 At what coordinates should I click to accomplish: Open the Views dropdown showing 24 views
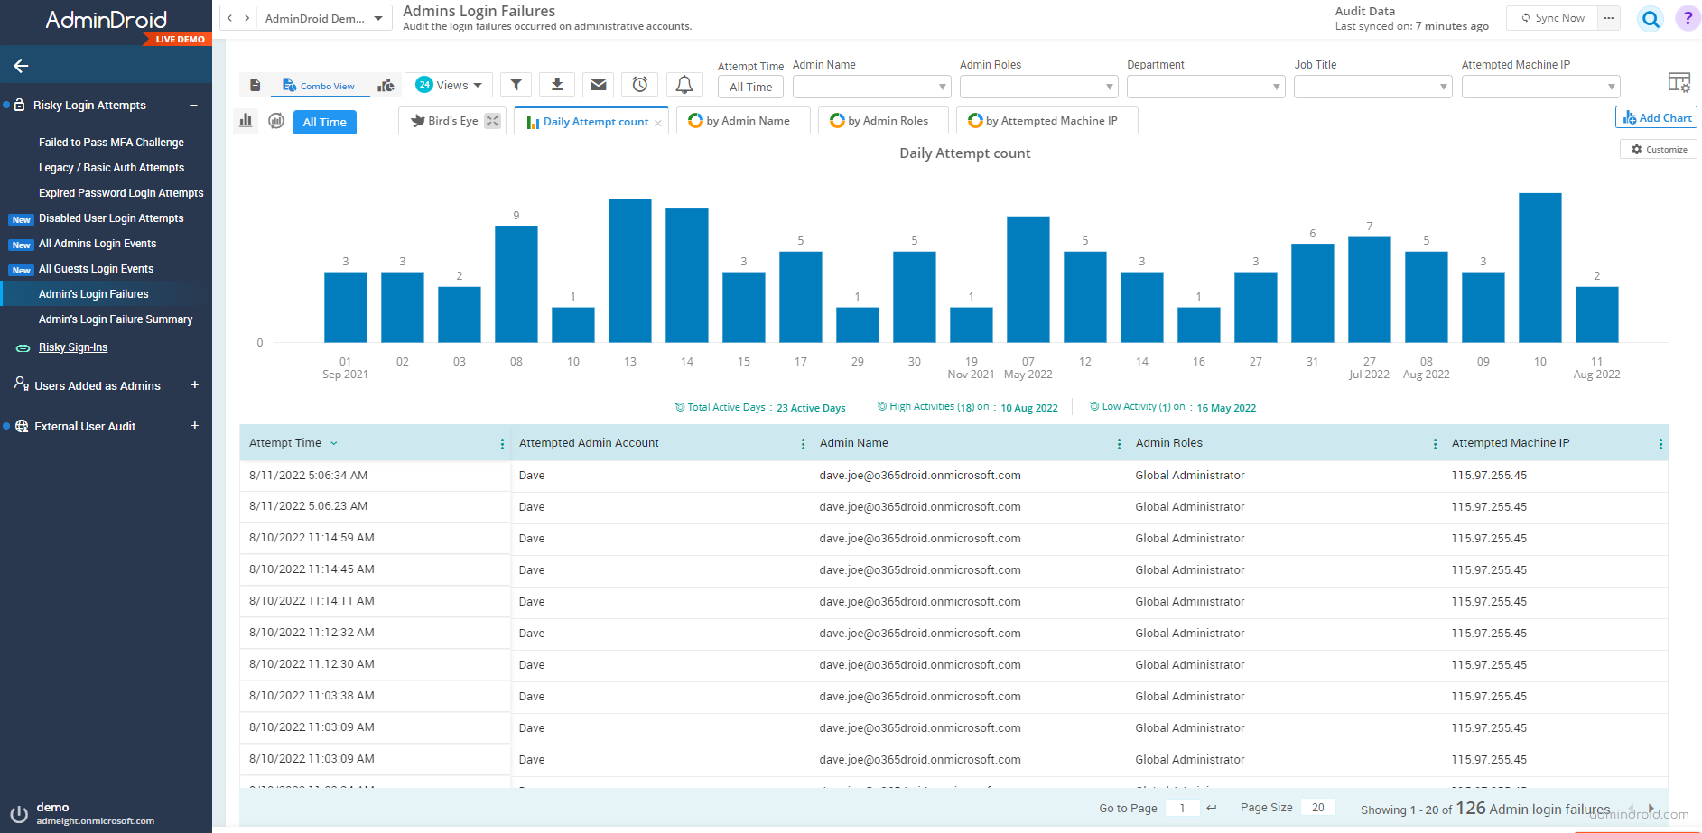[449, 84]
